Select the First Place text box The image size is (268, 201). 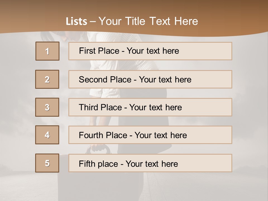click(x=150, y=51)
